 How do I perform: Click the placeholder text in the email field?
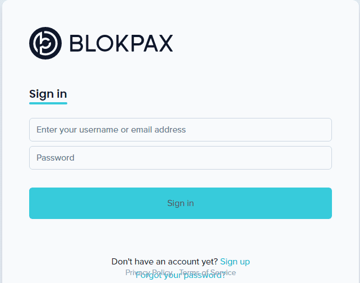(111, 130)
